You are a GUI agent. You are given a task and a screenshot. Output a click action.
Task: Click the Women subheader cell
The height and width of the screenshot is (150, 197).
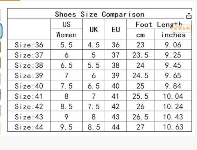66,35
